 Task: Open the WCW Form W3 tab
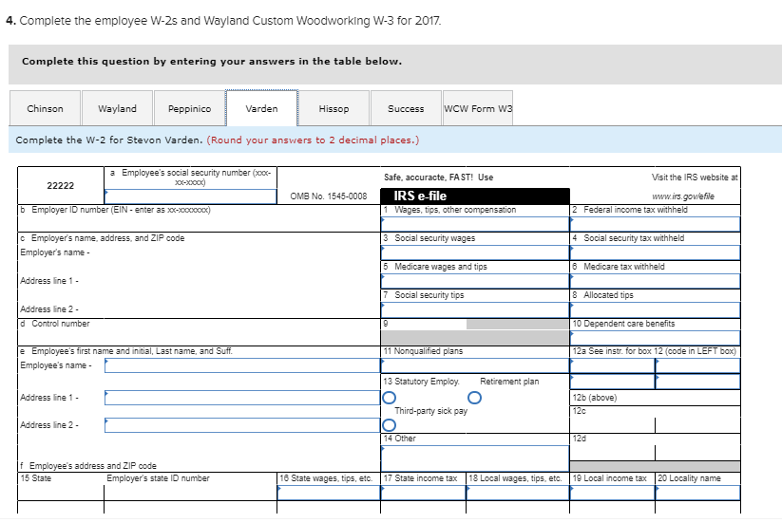[478, 108]
